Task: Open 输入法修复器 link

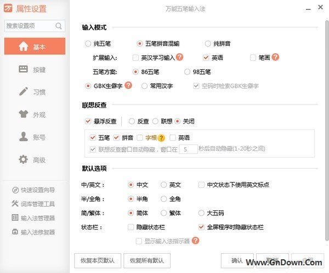Action: click(x=38, y=232)
